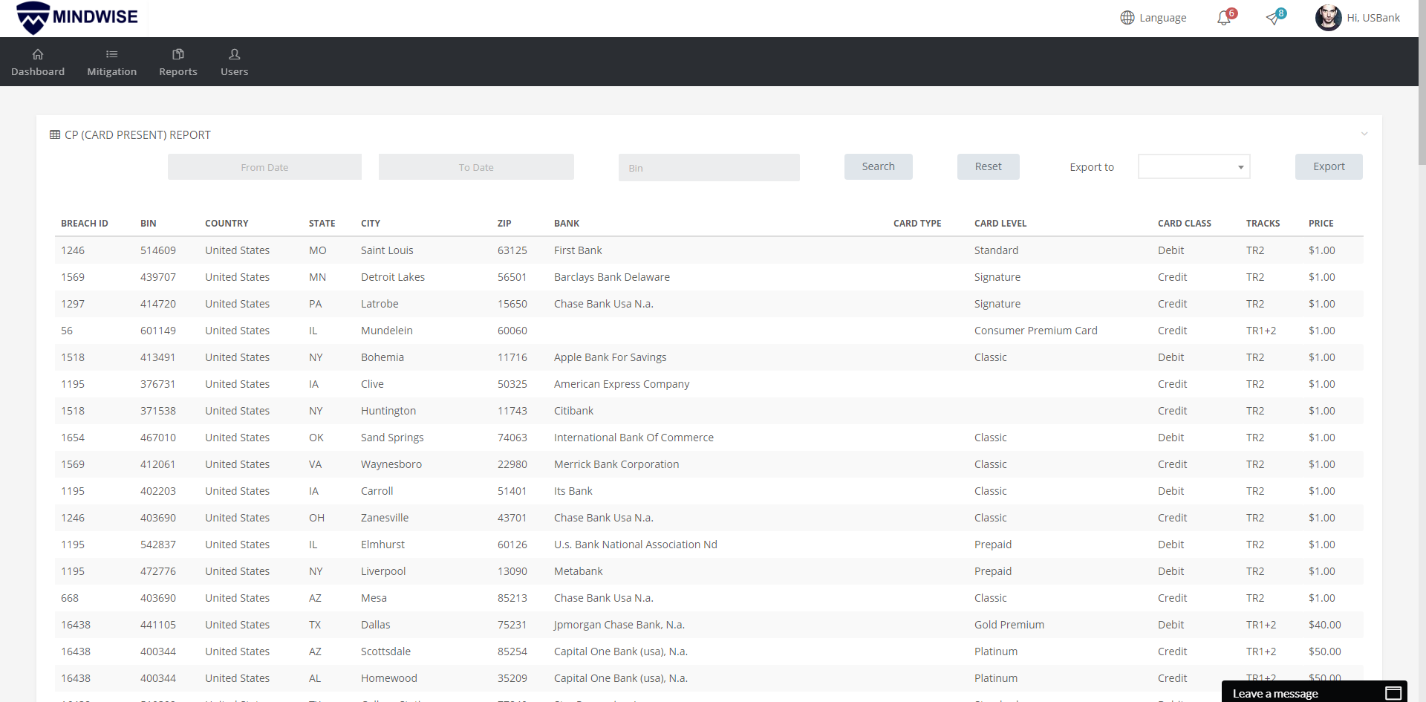Sort records by the PRICE column header
Viewport: 1426px width, 702px height.
click(1321, 223)
